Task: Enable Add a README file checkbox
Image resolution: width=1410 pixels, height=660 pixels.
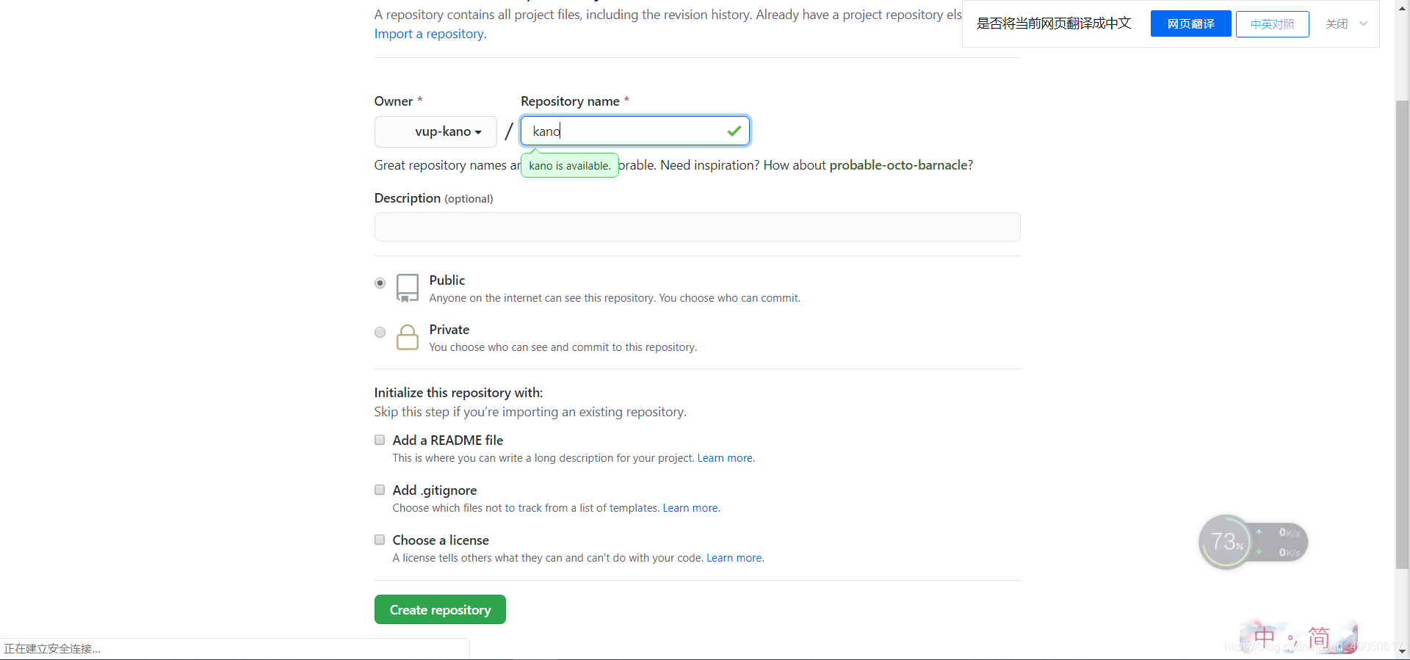Action: pos(380,440)
